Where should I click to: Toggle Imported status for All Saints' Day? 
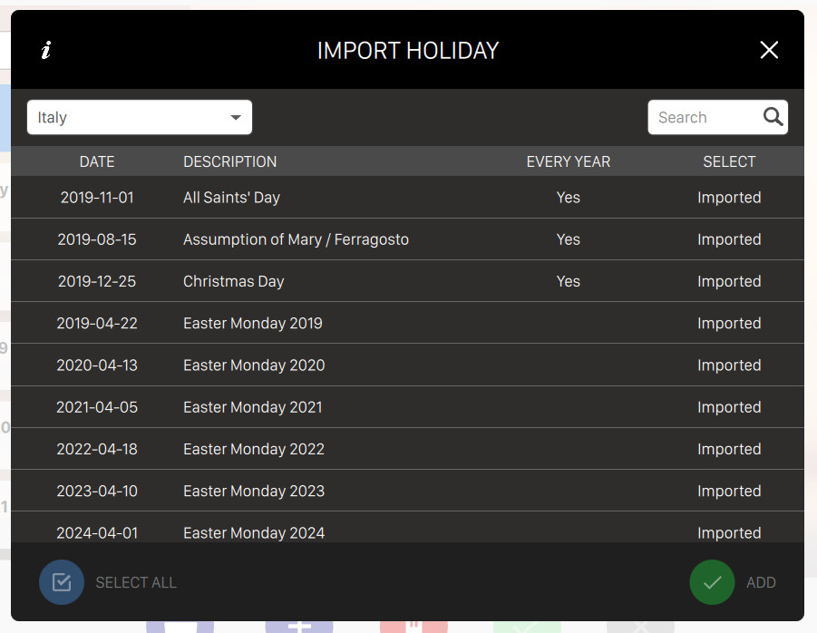pos(729,198)
